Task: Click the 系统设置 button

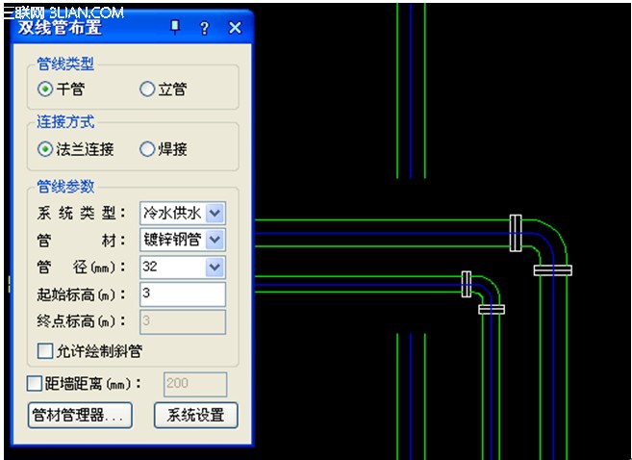Action: [x=196, y=415]
